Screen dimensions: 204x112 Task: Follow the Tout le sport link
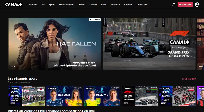pyautogui.click(x=189, y=79)
